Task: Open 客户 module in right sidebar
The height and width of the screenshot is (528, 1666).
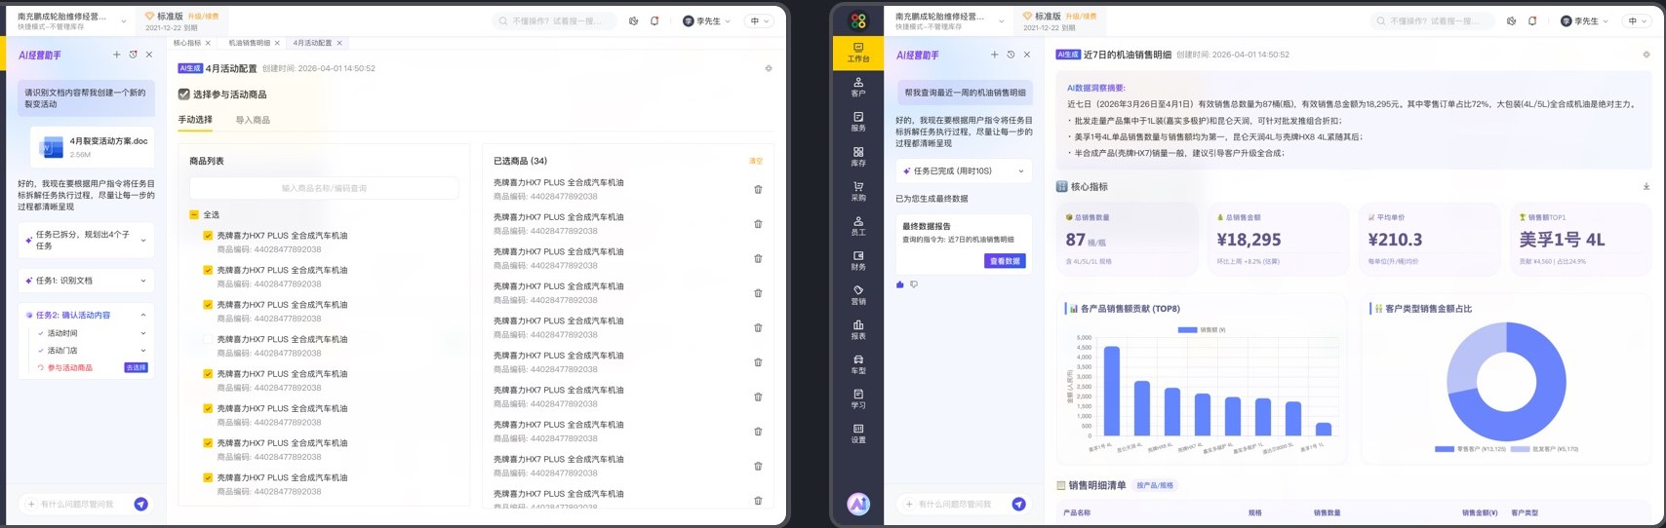Action: click(857, 88)
